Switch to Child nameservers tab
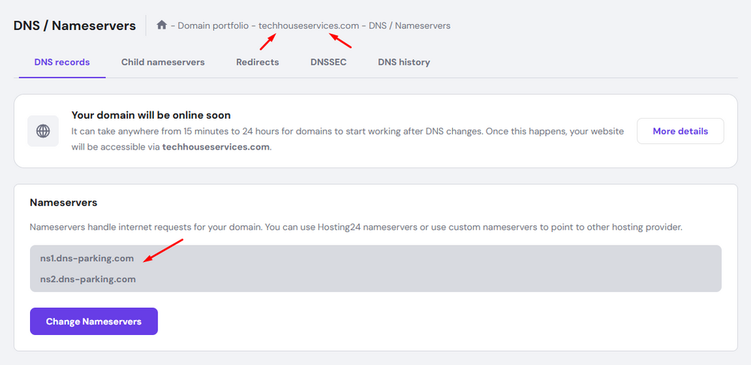This screenshot has width=751, height=365. 163,62
